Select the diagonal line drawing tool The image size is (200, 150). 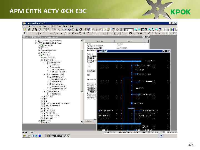pos(149,33)
